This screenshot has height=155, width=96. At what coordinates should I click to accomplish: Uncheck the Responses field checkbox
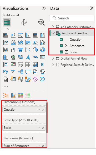[61, 46]
